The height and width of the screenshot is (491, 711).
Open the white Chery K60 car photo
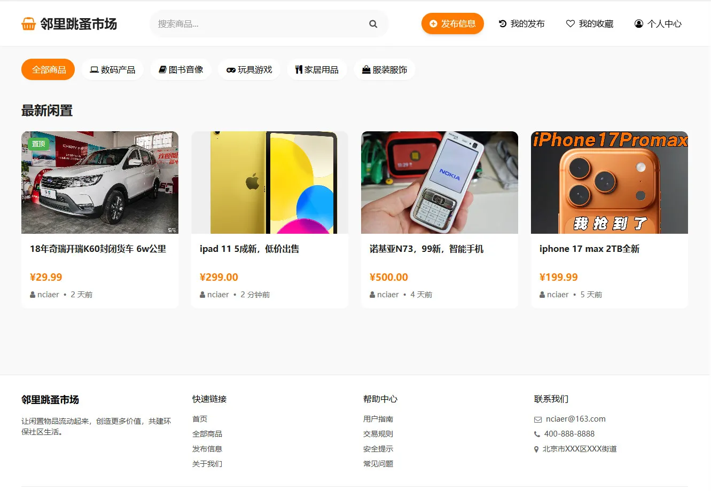click(100, 183)
